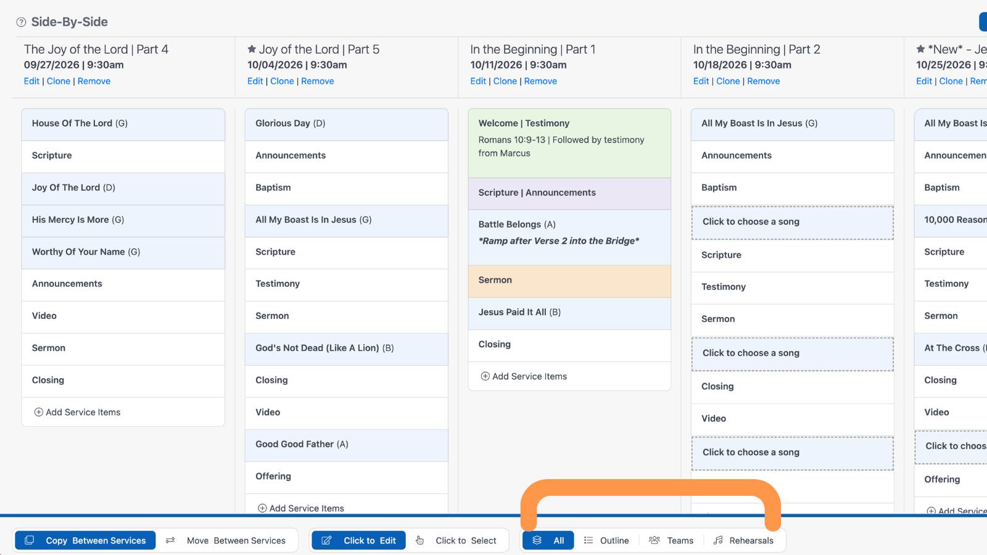
Task: Click the swap arrows icon for Move Between Services
Action: click(170, 540)
